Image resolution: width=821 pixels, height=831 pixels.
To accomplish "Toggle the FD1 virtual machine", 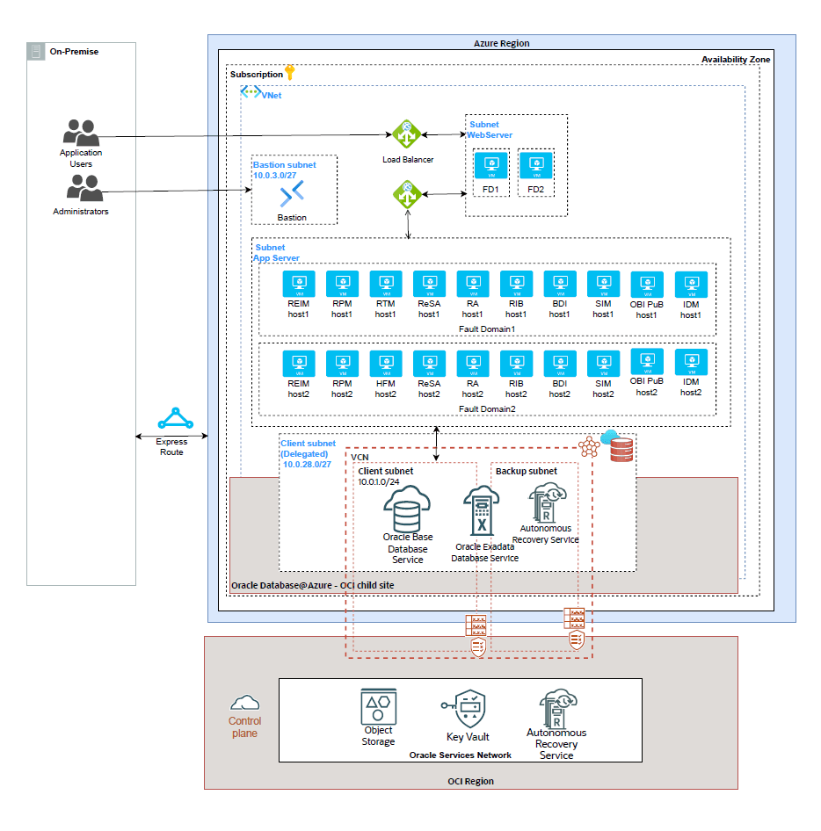I will [490, 164].
